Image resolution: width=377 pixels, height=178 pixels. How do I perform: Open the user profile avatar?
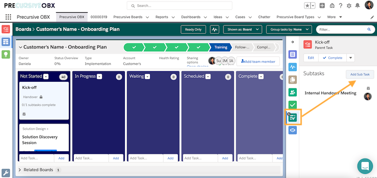(369, 5)
